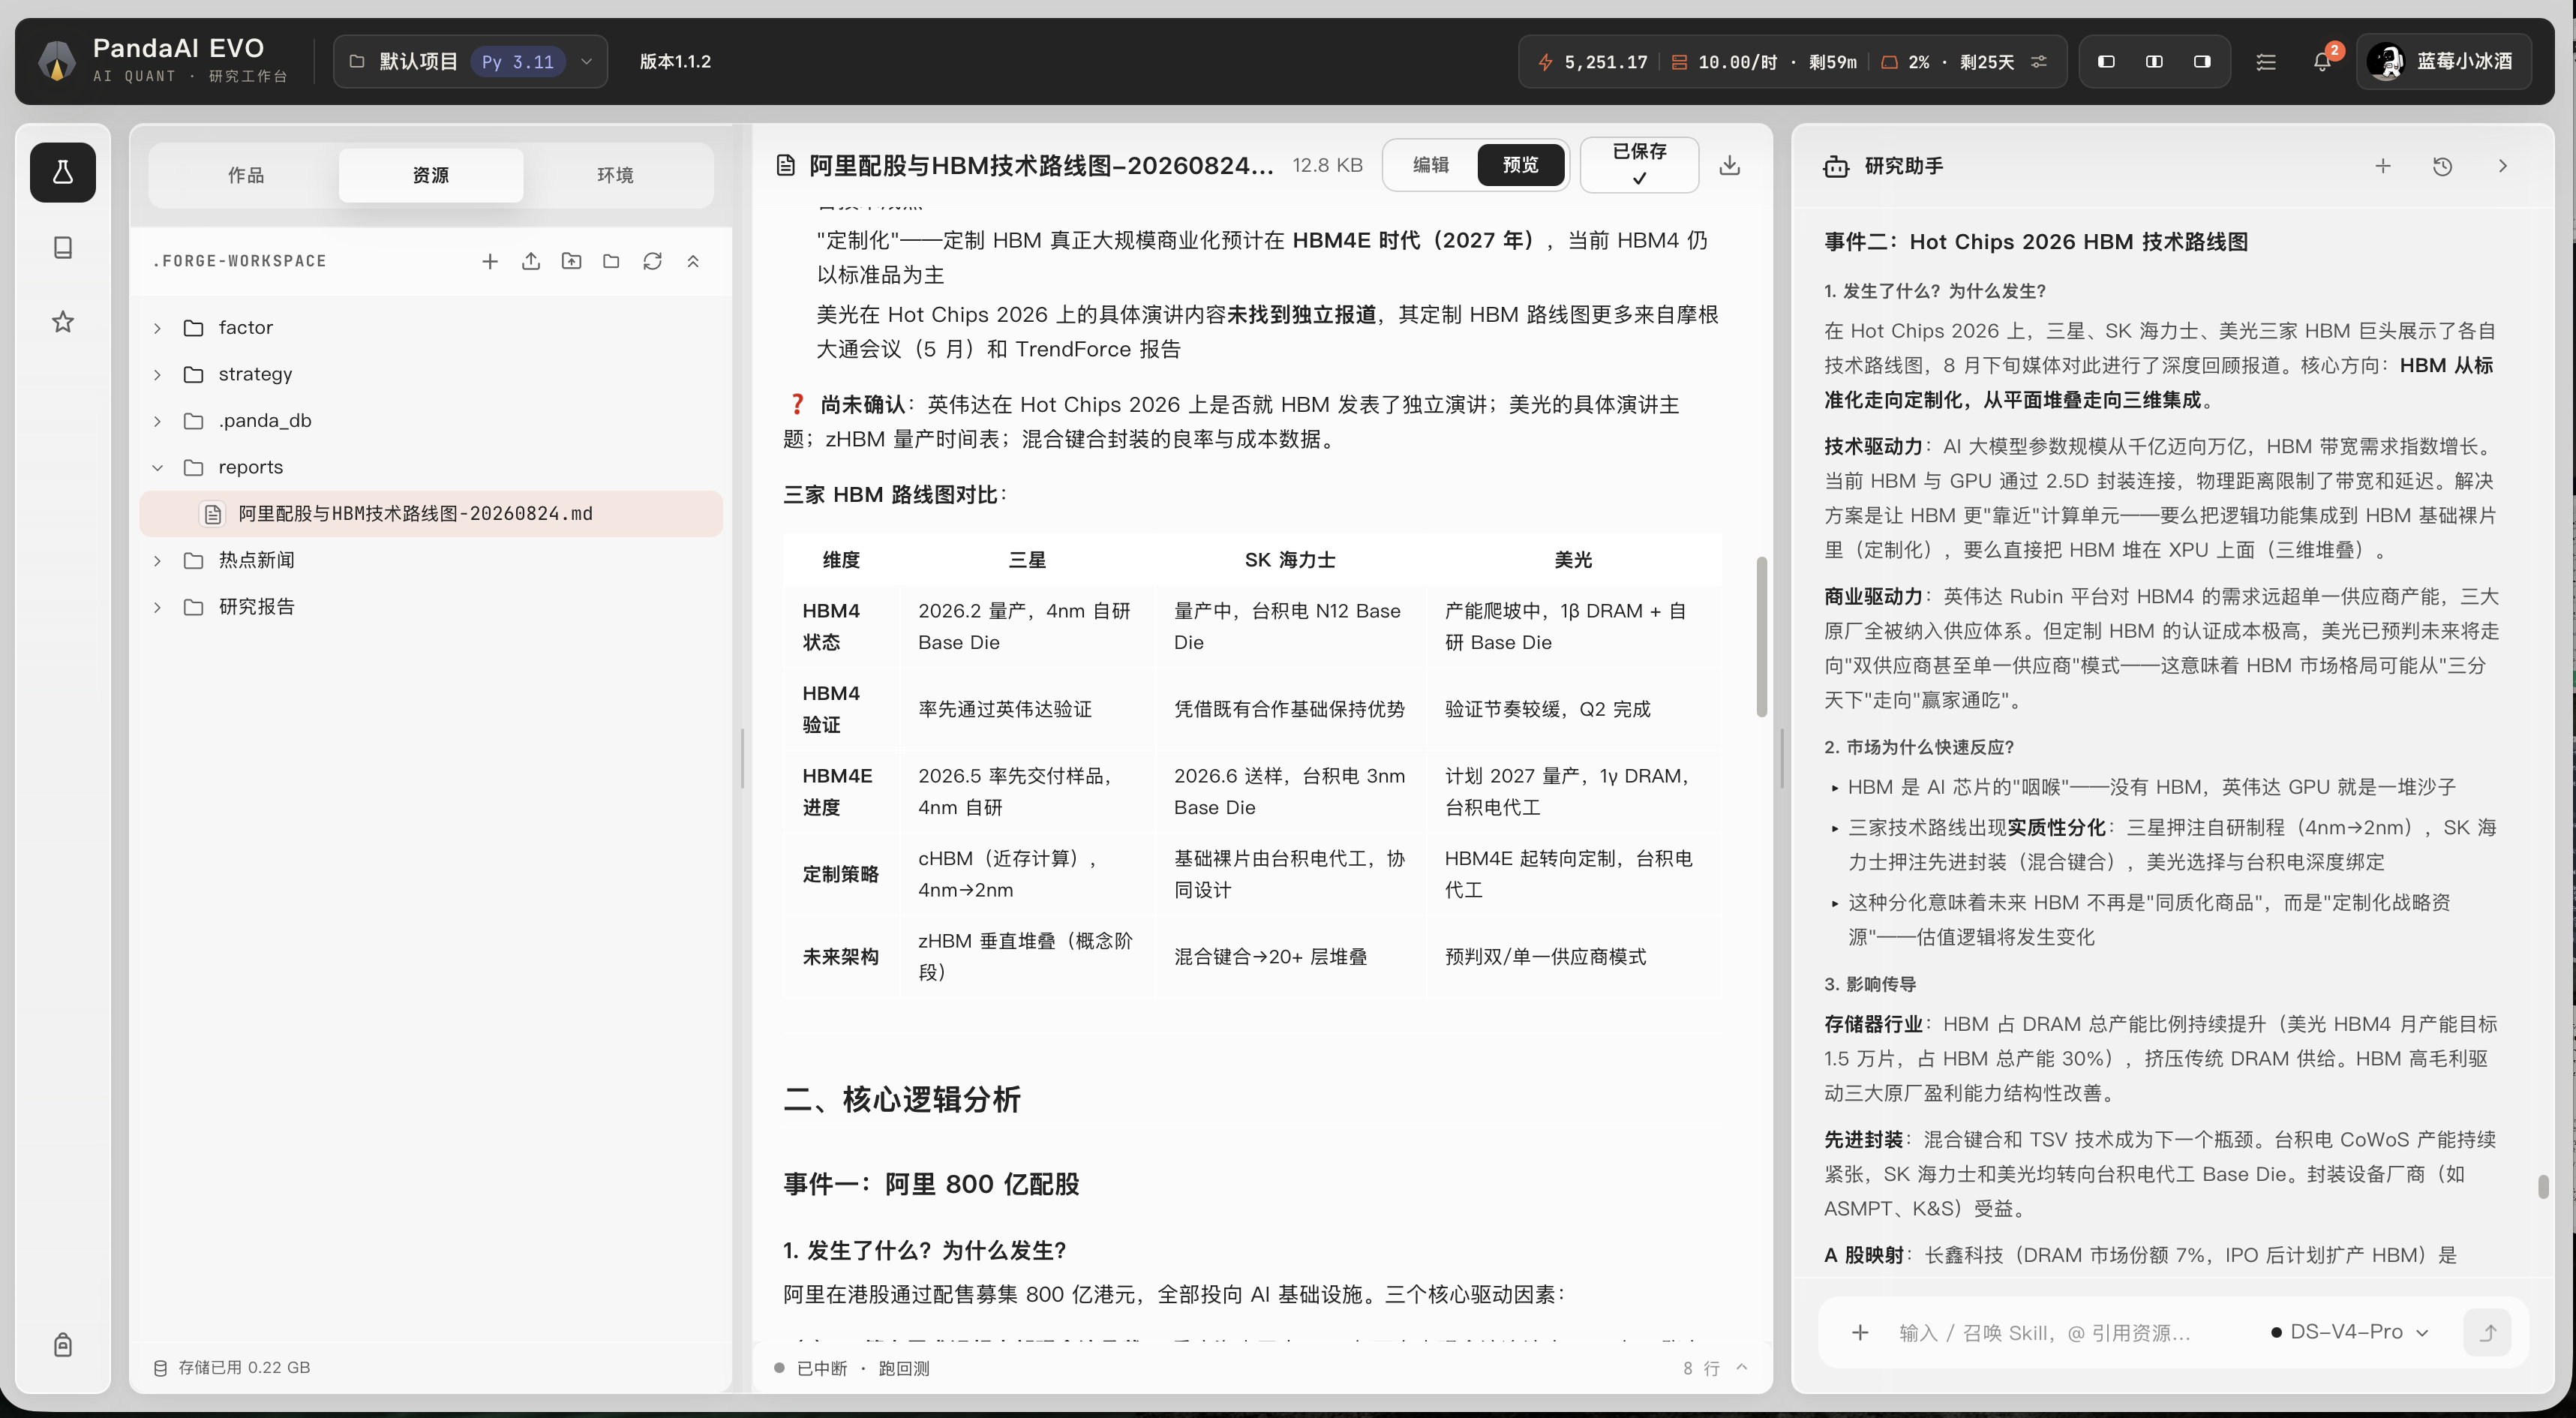Switch to the 资源 tab

(x=431, y=175)
